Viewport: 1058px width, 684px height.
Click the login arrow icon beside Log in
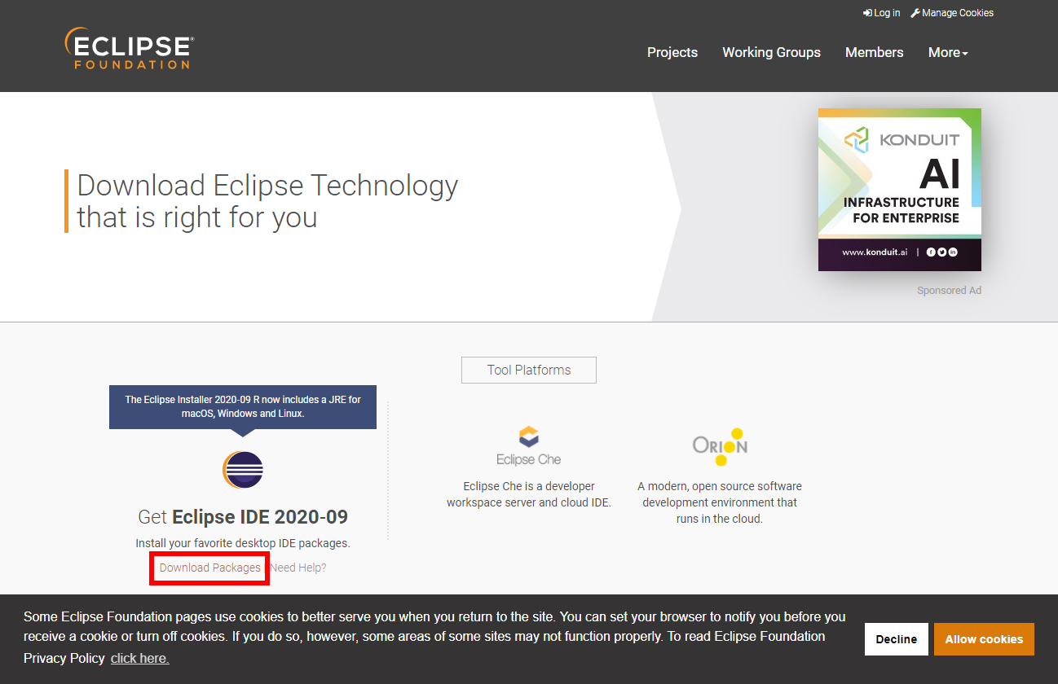coord(867,13)
